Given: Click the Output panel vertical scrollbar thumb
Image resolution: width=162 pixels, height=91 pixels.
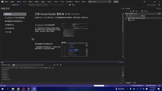Looking at the screenshot, I should [x=123, y=74].
